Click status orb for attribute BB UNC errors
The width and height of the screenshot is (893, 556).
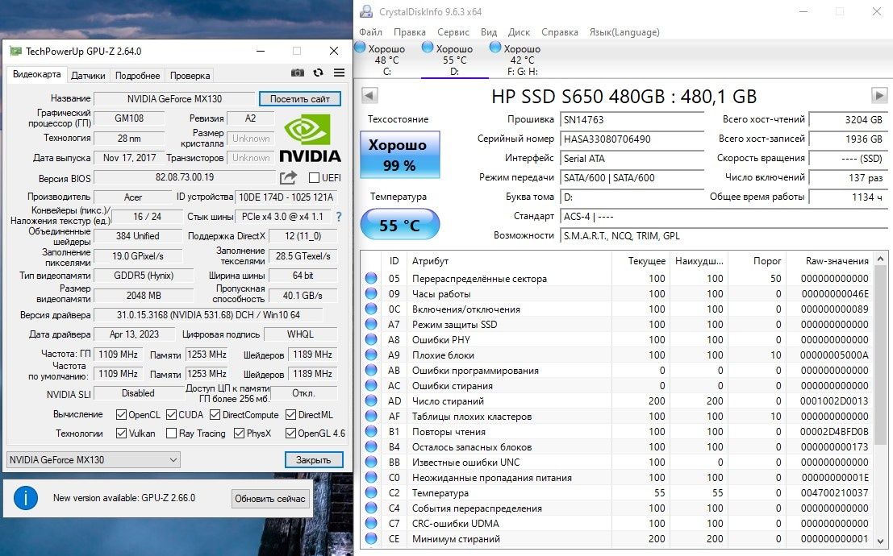pos(371,462)
